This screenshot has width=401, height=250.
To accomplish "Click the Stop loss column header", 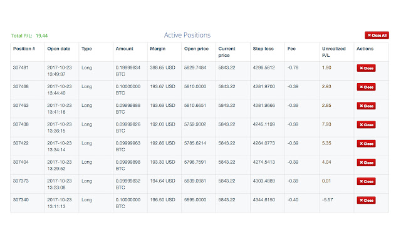I will click(x=264, y=48).
